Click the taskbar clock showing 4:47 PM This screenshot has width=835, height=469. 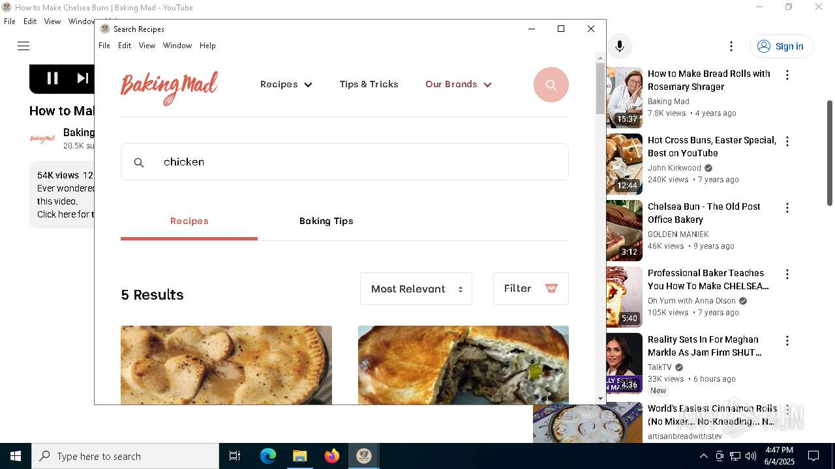coord(779,456)
